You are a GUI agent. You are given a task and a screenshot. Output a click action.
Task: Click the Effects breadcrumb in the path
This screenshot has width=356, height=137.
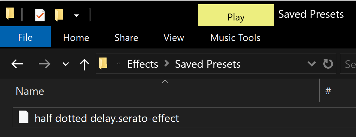[143, 64]
